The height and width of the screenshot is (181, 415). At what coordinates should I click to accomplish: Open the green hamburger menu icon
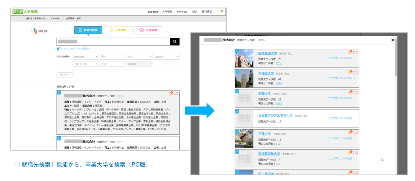(222, 11)
